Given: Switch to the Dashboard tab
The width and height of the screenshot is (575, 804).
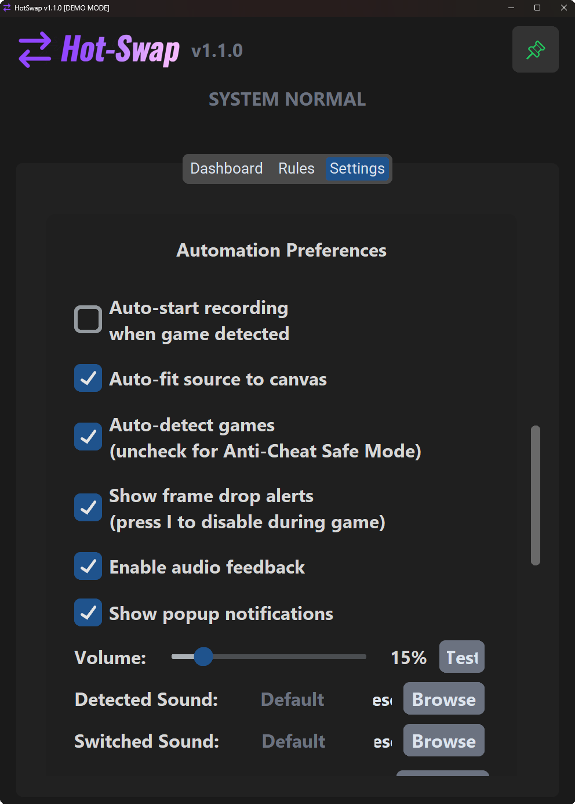Looking at the screenshot, I should point(226,168).
